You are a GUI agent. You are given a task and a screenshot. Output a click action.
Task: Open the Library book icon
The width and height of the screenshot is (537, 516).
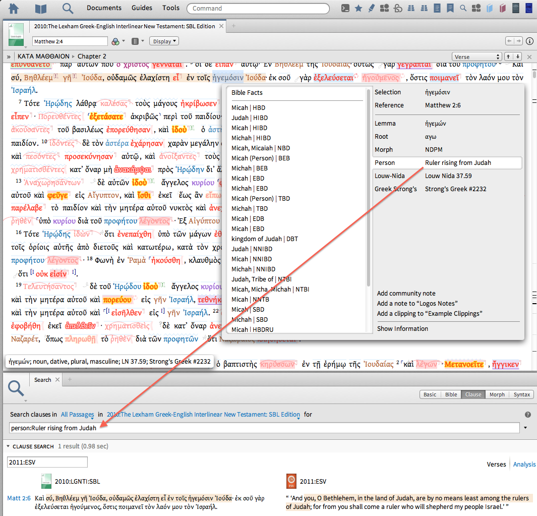coord(41,9)
